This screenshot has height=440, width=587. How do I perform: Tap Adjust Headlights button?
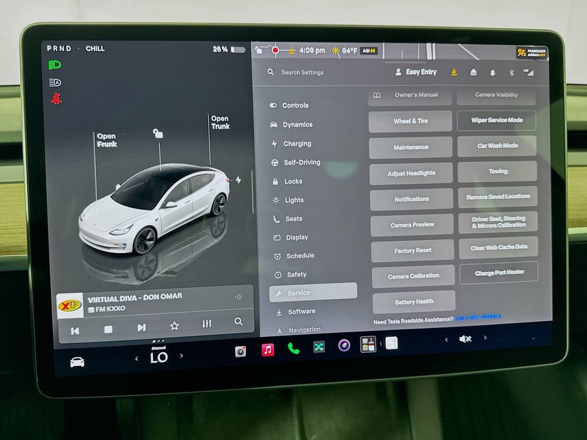tap(411, 173)
